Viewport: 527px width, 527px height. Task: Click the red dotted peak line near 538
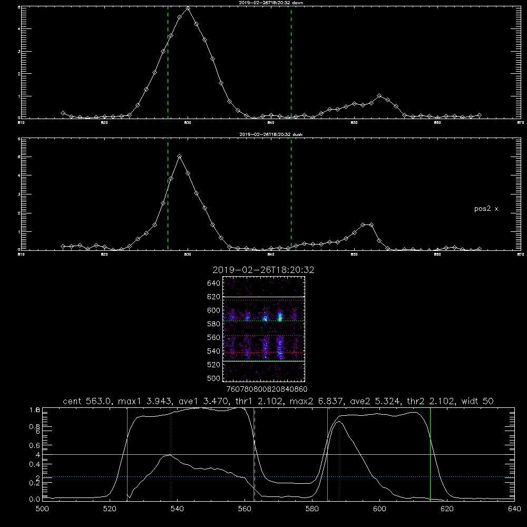point(171,454)
